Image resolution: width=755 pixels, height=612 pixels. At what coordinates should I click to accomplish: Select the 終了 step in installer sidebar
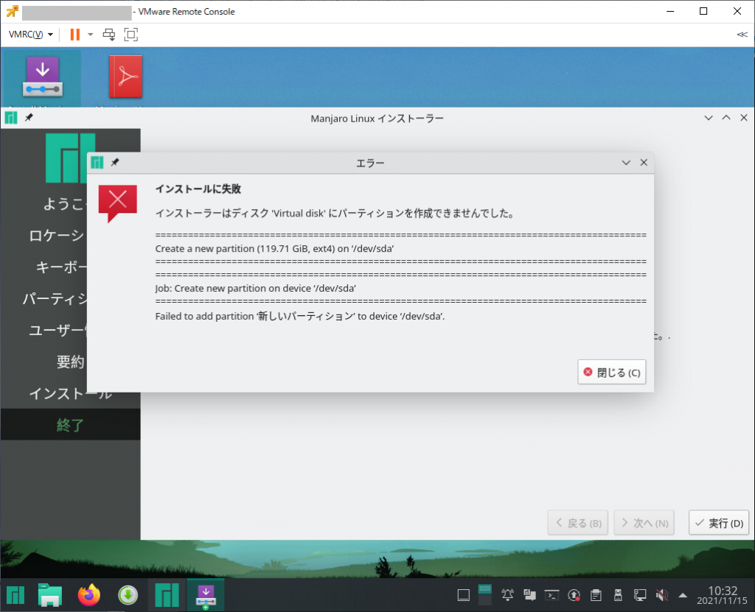coord(70,425)
